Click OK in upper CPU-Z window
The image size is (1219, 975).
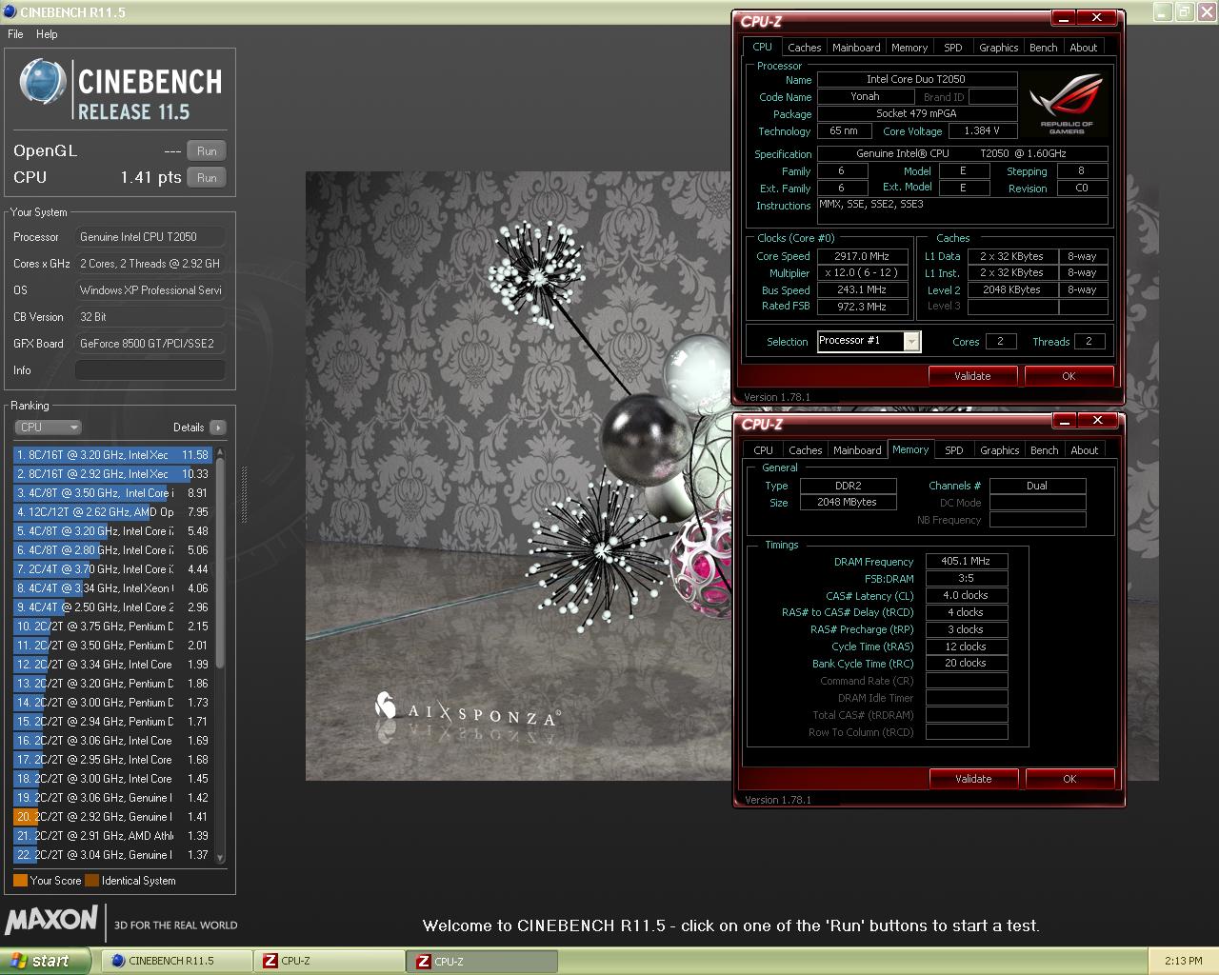(x=1069, y=376)
